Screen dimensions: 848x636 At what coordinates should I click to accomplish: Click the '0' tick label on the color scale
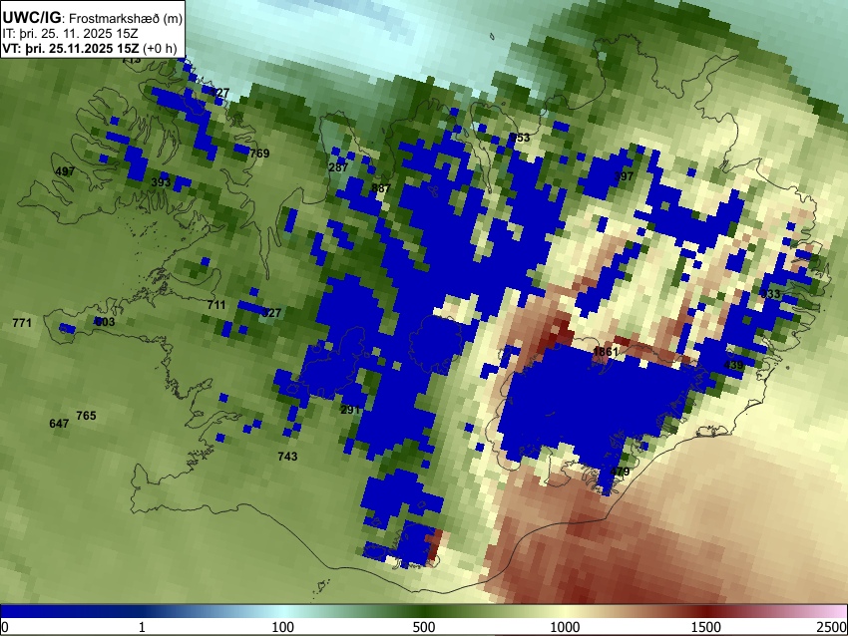pyautogui.click(x=5, y=627)
